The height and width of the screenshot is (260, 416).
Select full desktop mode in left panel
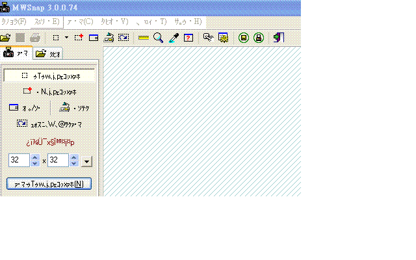[x=74, y=108]
